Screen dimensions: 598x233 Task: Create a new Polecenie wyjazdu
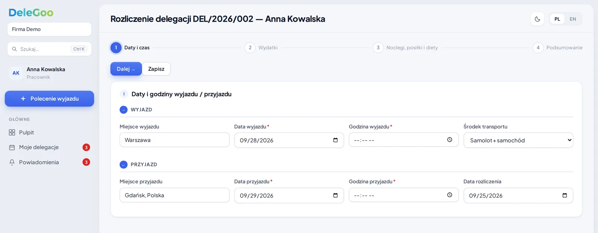tap(49, 99)
